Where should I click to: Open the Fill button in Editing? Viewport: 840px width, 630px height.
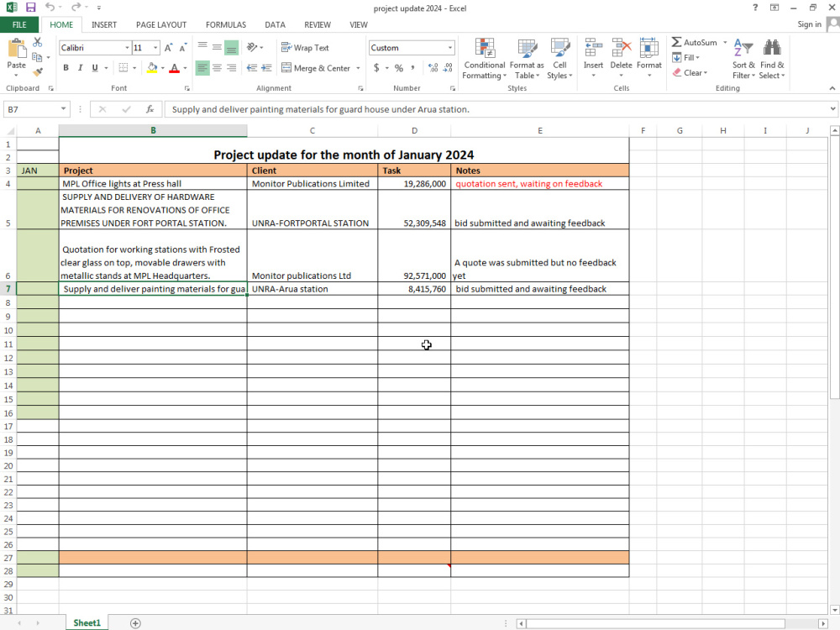pos(686,57)
